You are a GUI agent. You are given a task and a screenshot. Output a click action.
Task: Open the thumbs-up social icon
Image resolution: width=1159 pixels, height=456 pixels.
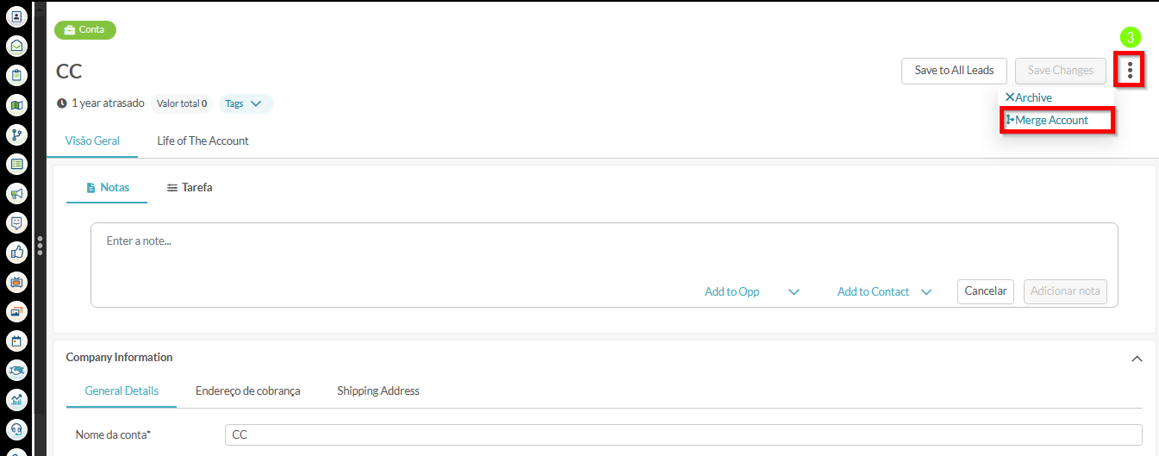(x=16, y=252)
